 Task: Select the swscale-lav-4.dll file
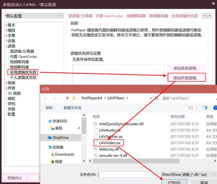[113, 156]
